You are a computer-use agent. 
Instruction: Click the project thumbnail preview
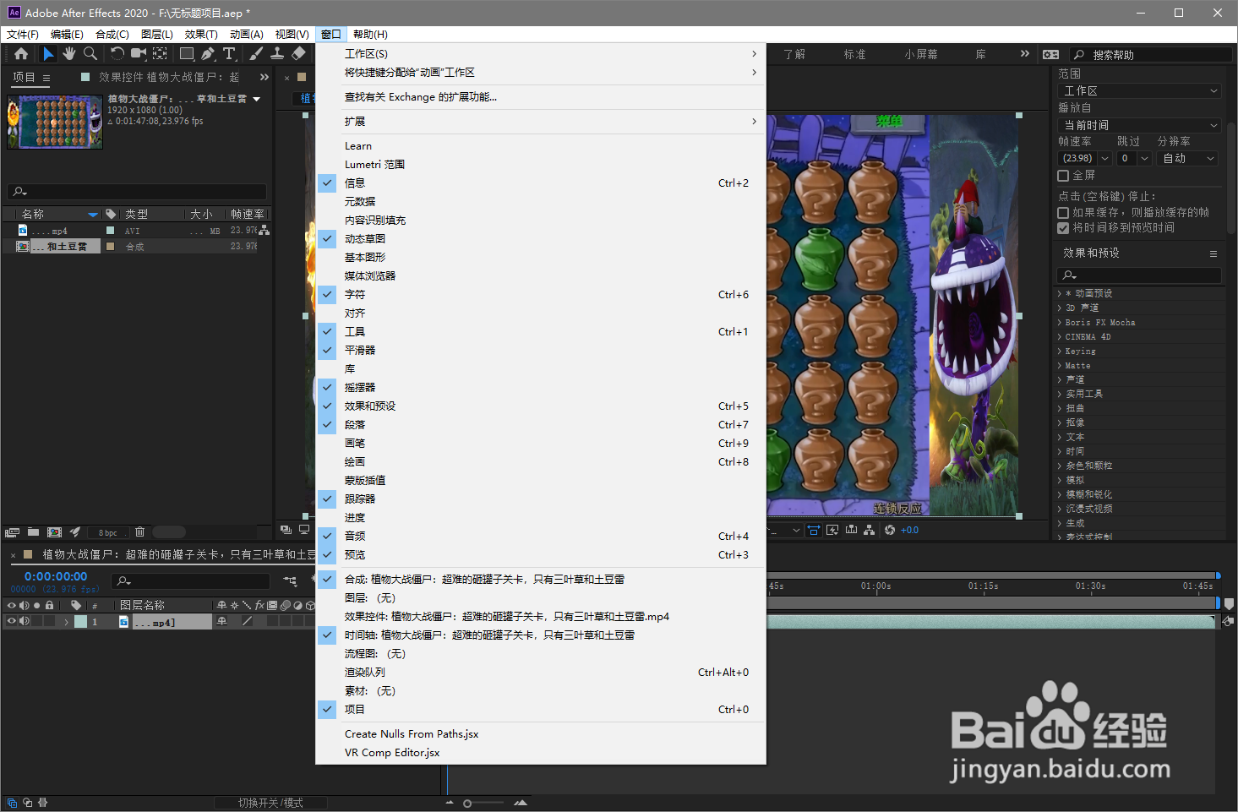(55, 122)
